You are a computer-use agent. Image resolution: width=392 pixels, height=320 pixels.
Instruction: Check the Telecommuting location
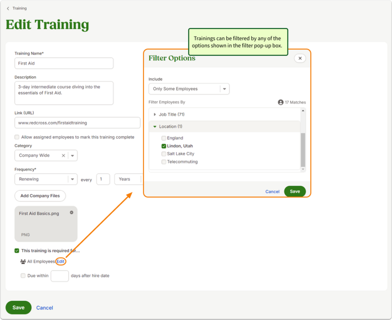click(x=164, y=162)
